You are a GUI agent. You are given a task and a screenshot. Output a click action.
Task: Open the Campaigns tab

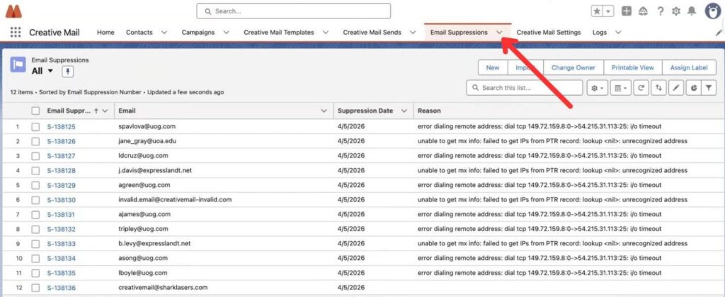198,33
